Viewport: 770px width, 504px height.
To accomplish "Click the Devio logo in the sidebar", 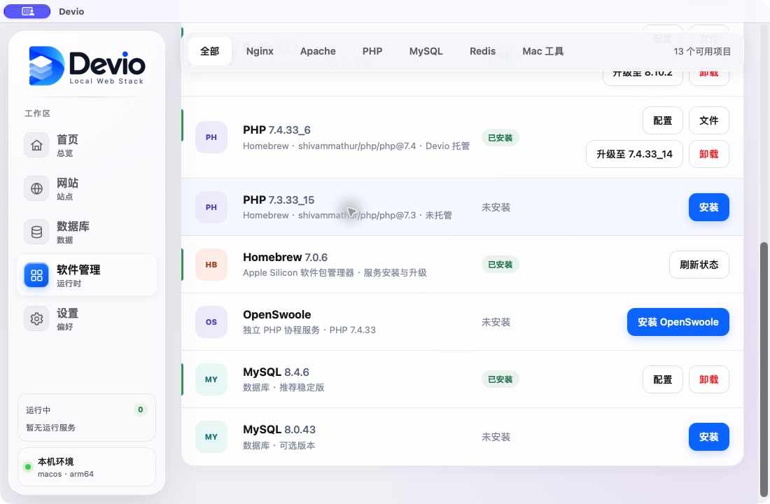I will pos(87,66).
